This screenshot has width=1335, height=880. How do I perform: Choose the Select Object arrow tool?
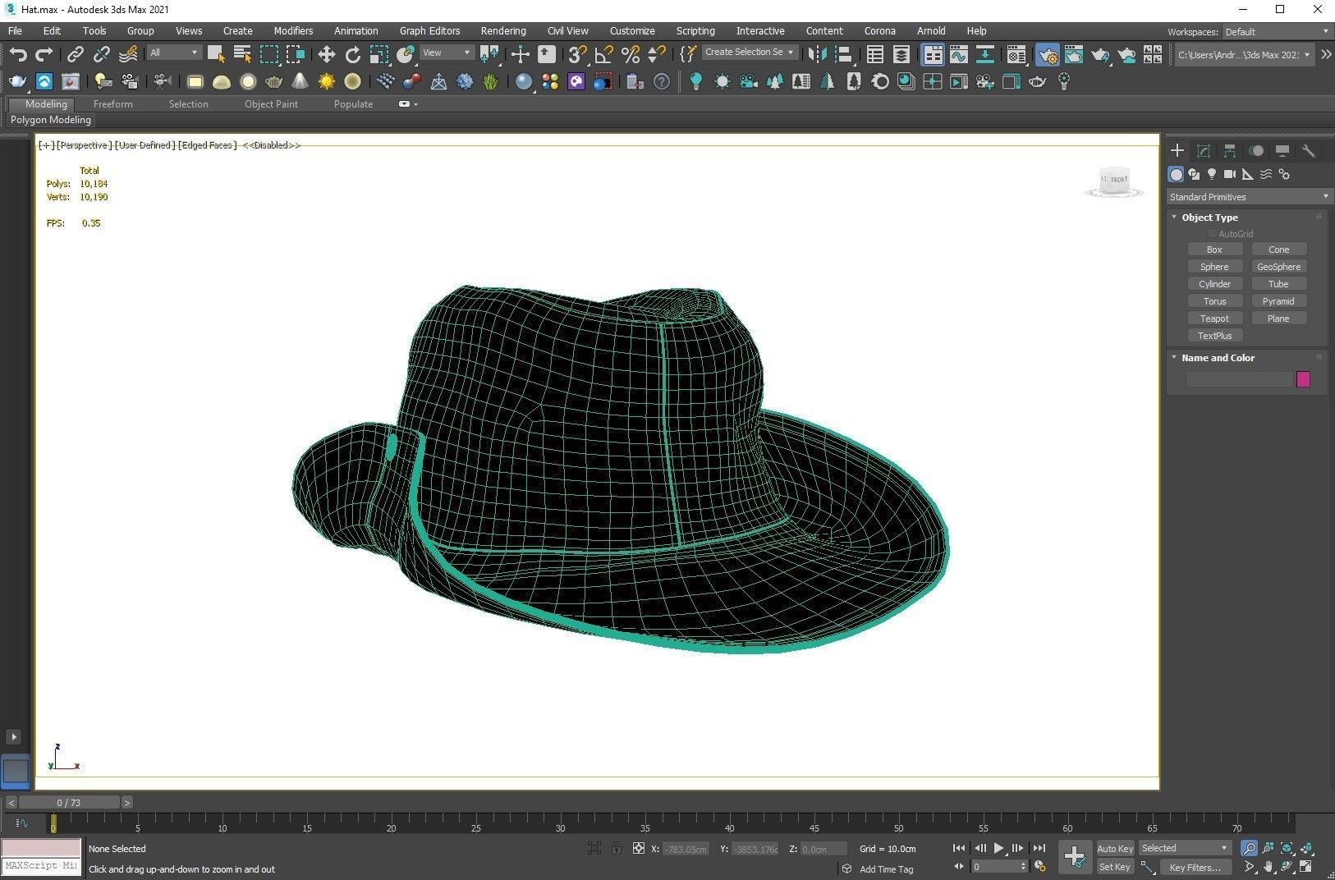point(216,54)
